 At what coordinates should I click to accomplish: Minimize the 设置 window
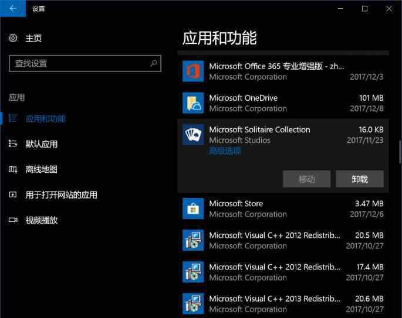(x=340, y=8)
